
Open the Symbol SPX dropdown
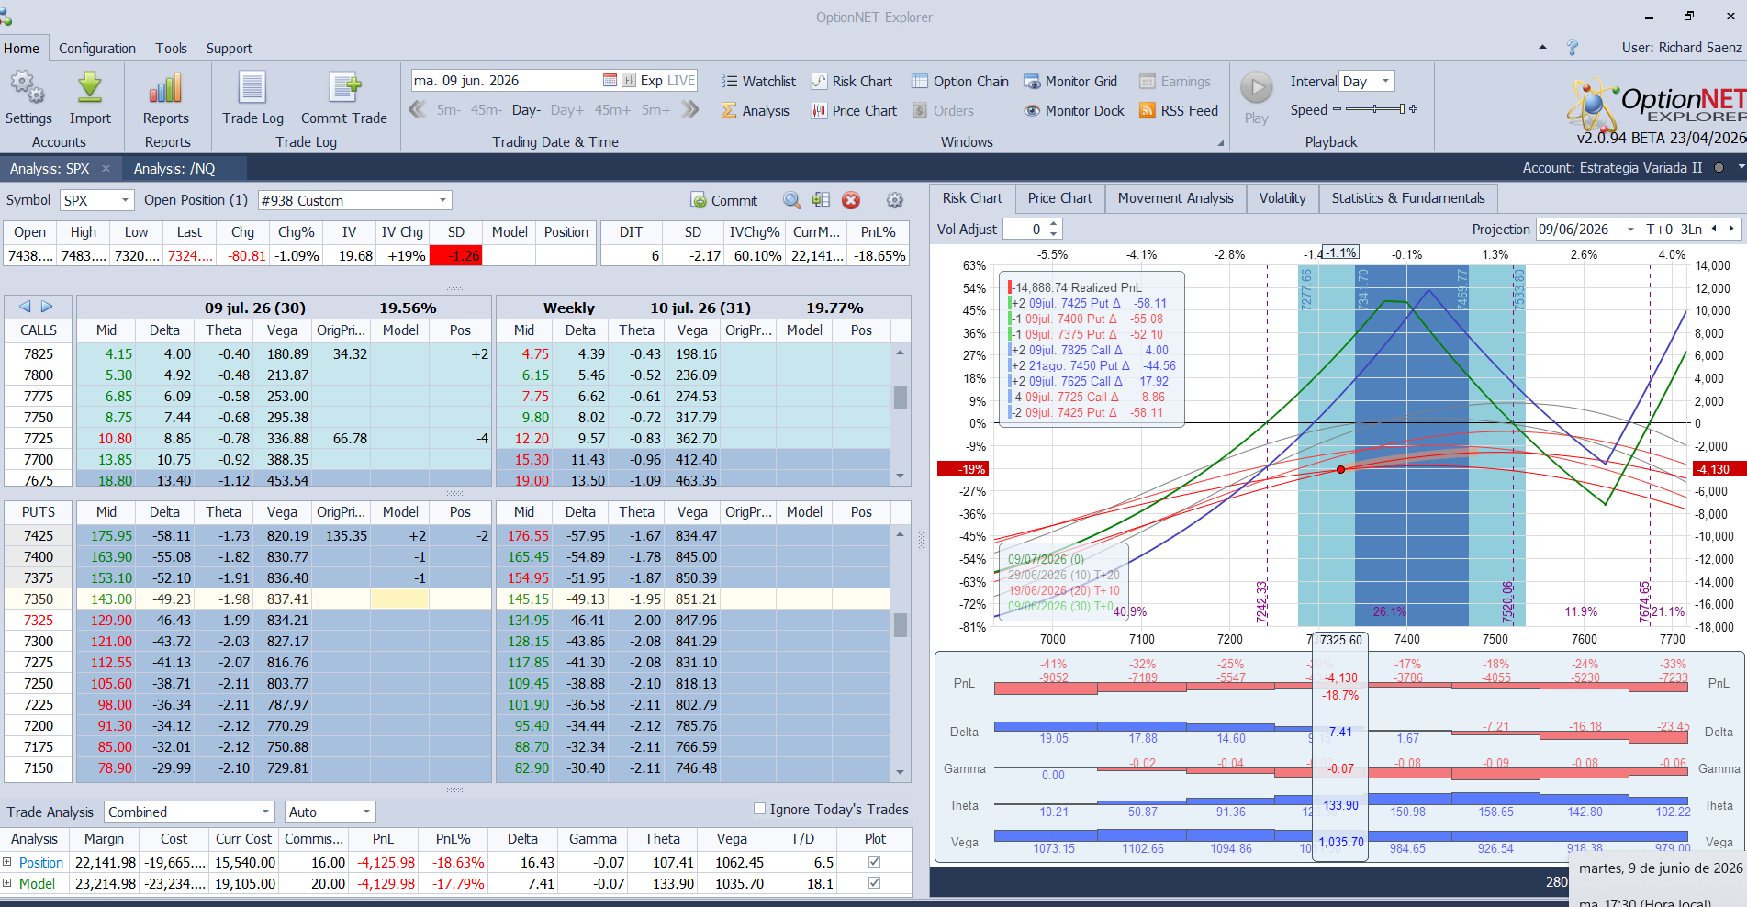pyautogui.click(x=125, y=200)
